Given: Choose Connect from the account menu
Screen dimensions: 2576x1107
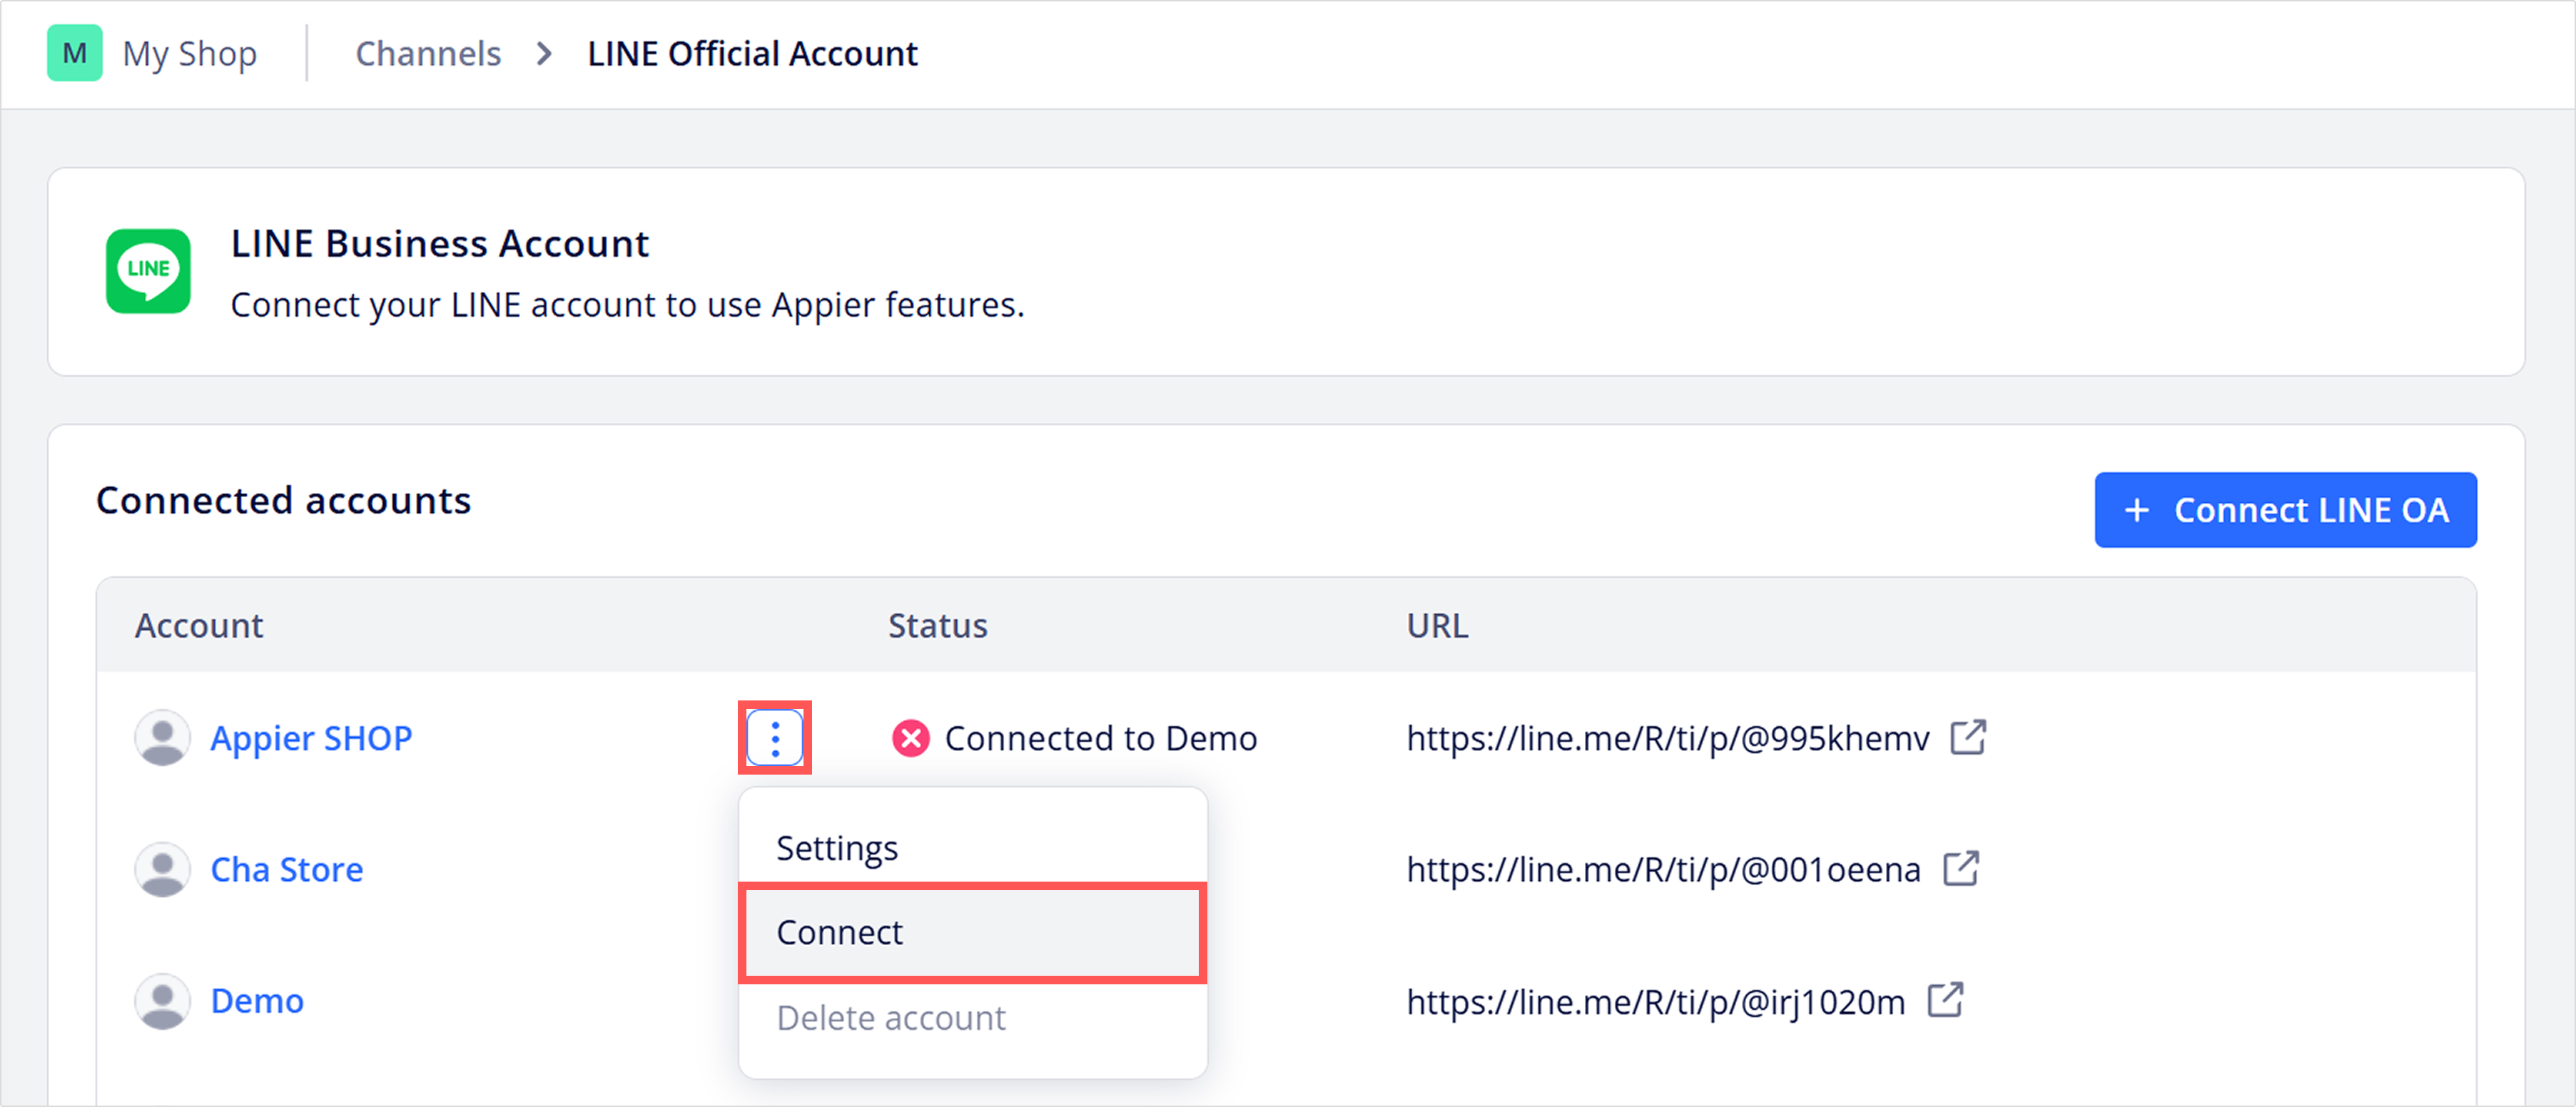Looking at the screenshot, I should (x=973, y=932).
